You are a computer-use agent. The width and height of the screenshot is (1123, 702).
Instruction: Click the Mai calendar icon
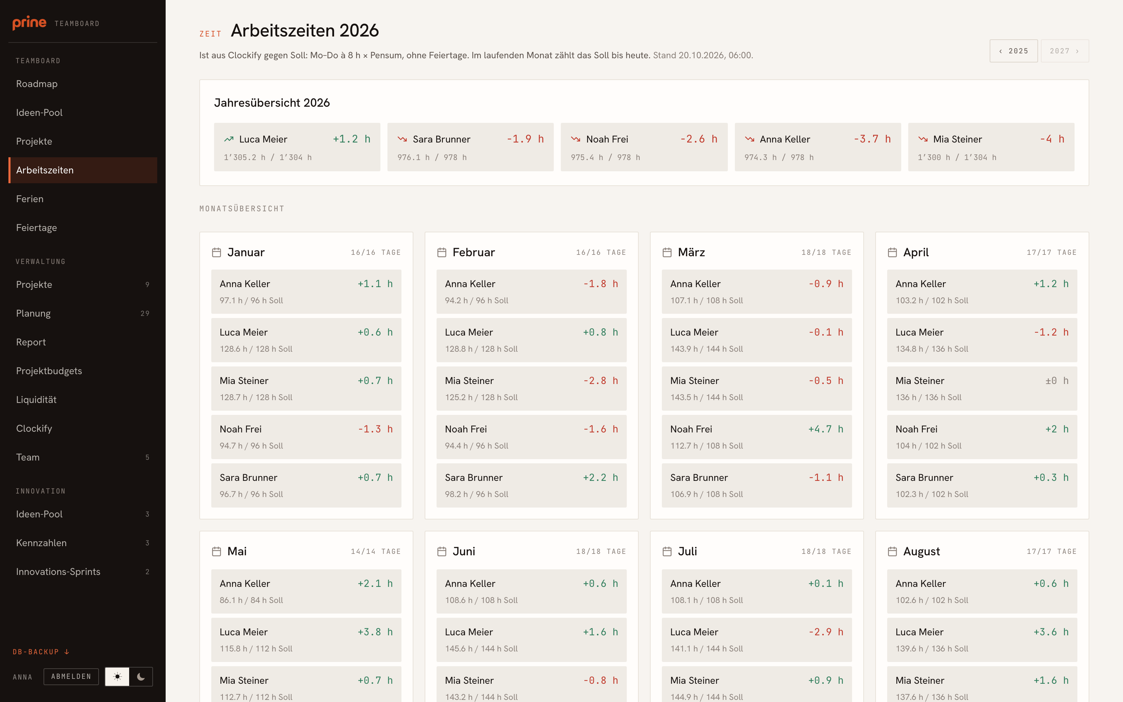pos(216,551)
